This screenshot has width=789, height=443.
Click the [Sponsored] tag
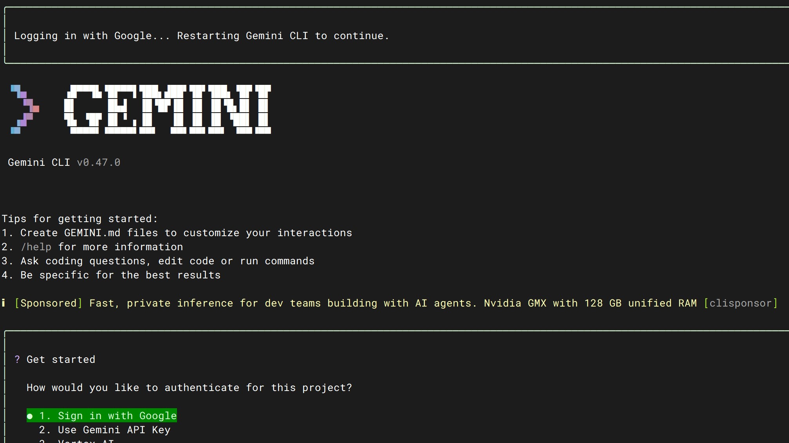49,303
